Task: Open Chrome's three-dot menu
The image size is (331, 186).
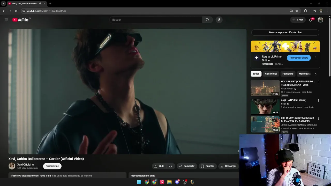Action: (327, 11)
